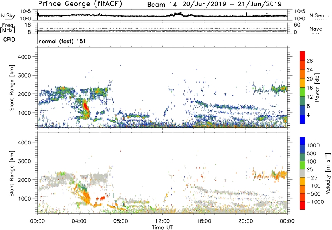
Task: Click the 'normal (fast) 151' CPID text
Action: 62,41
